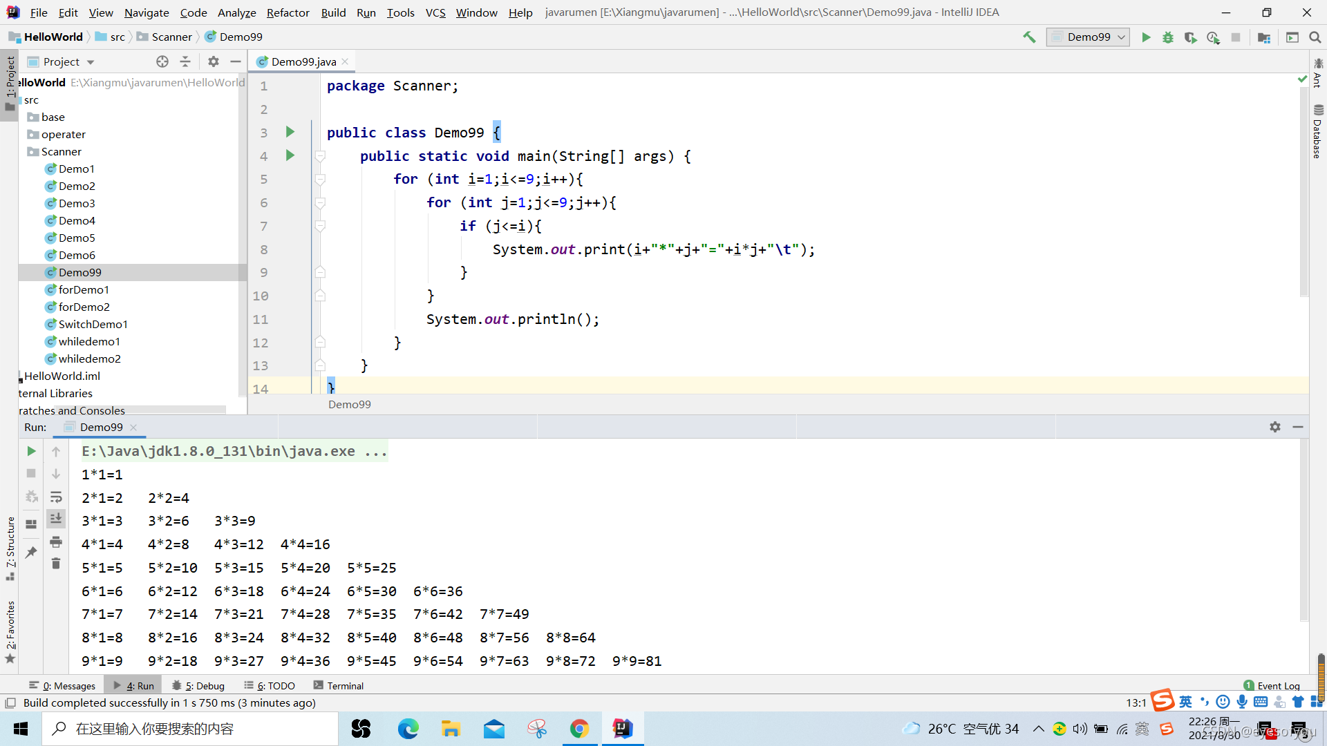The height and width of the screenshot is (746, 1327).
Task: Open the Demo99 run configuration dropdown
Action: pos(1088,37)
